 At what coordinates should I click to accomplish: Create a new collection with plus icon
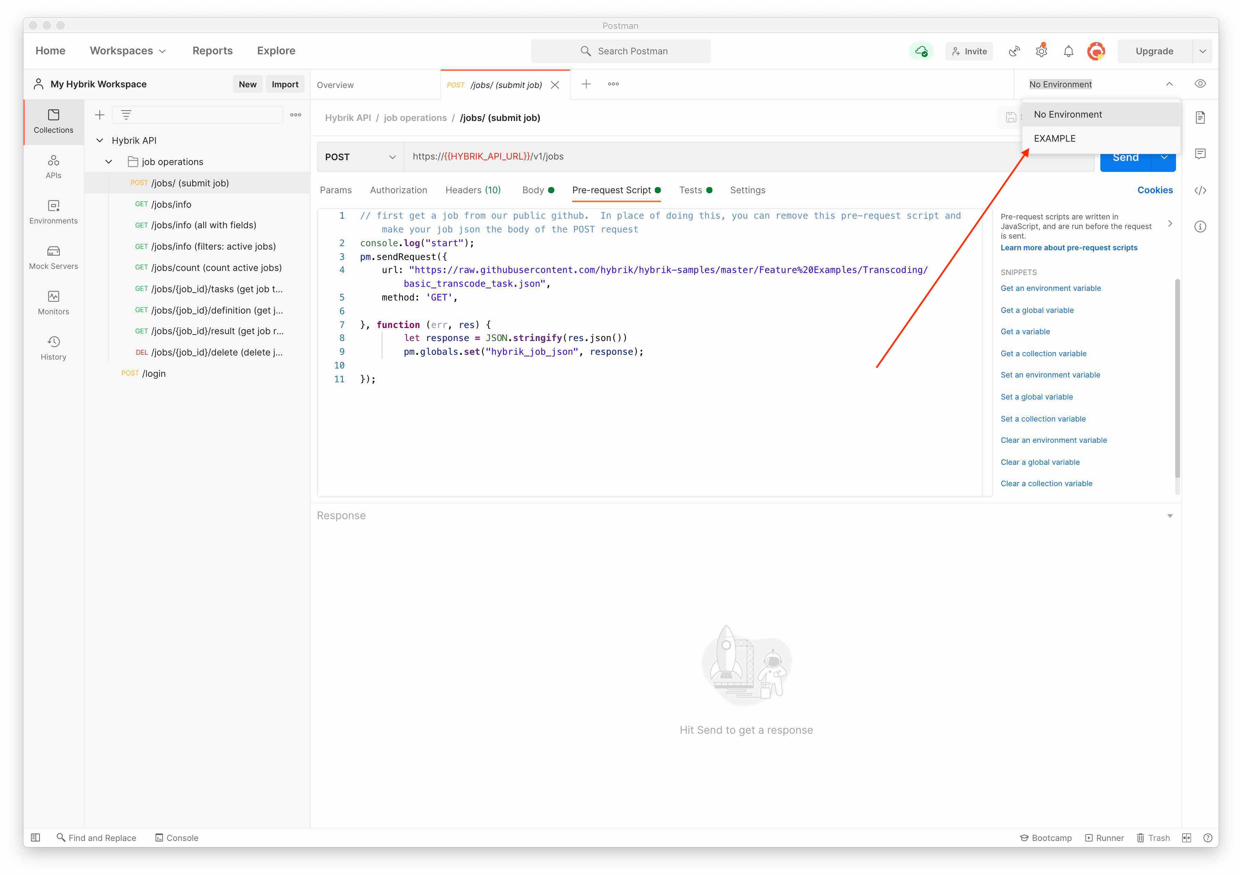99,114
